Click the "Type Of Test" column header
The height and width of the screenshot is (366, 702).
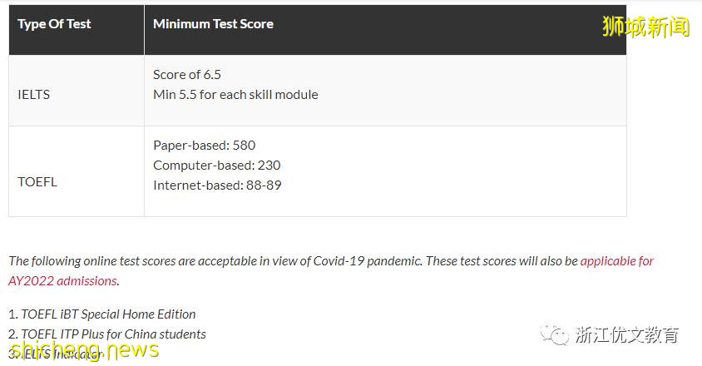point(54,24)
